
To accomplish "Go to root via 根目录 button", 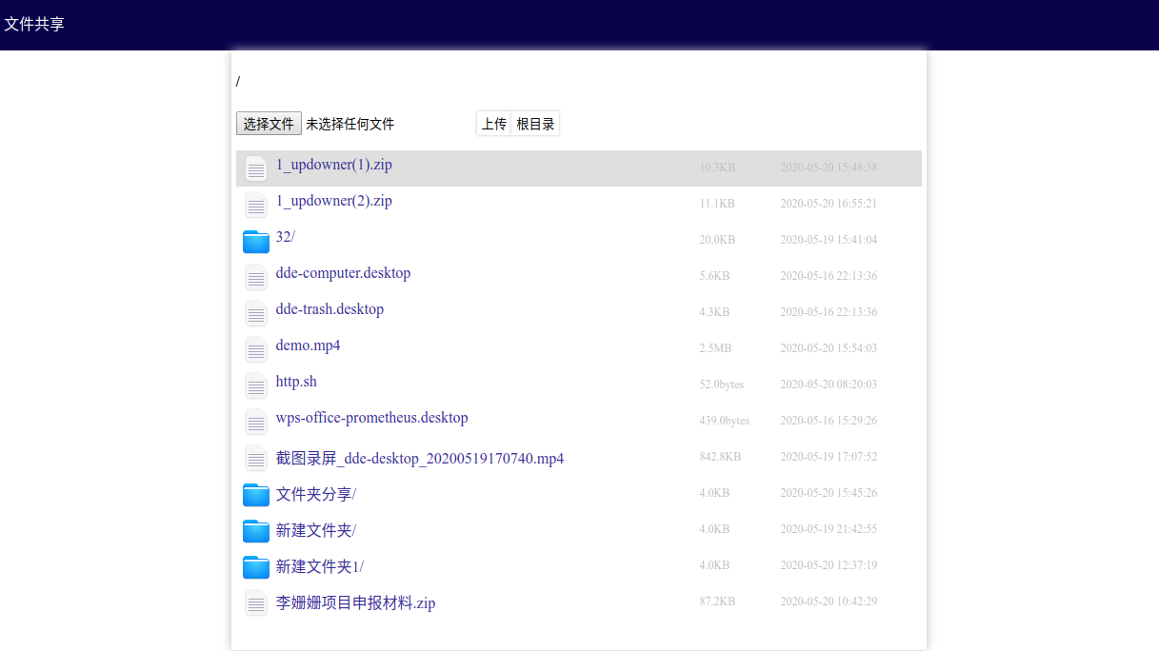I will click(x=535, y=124).
